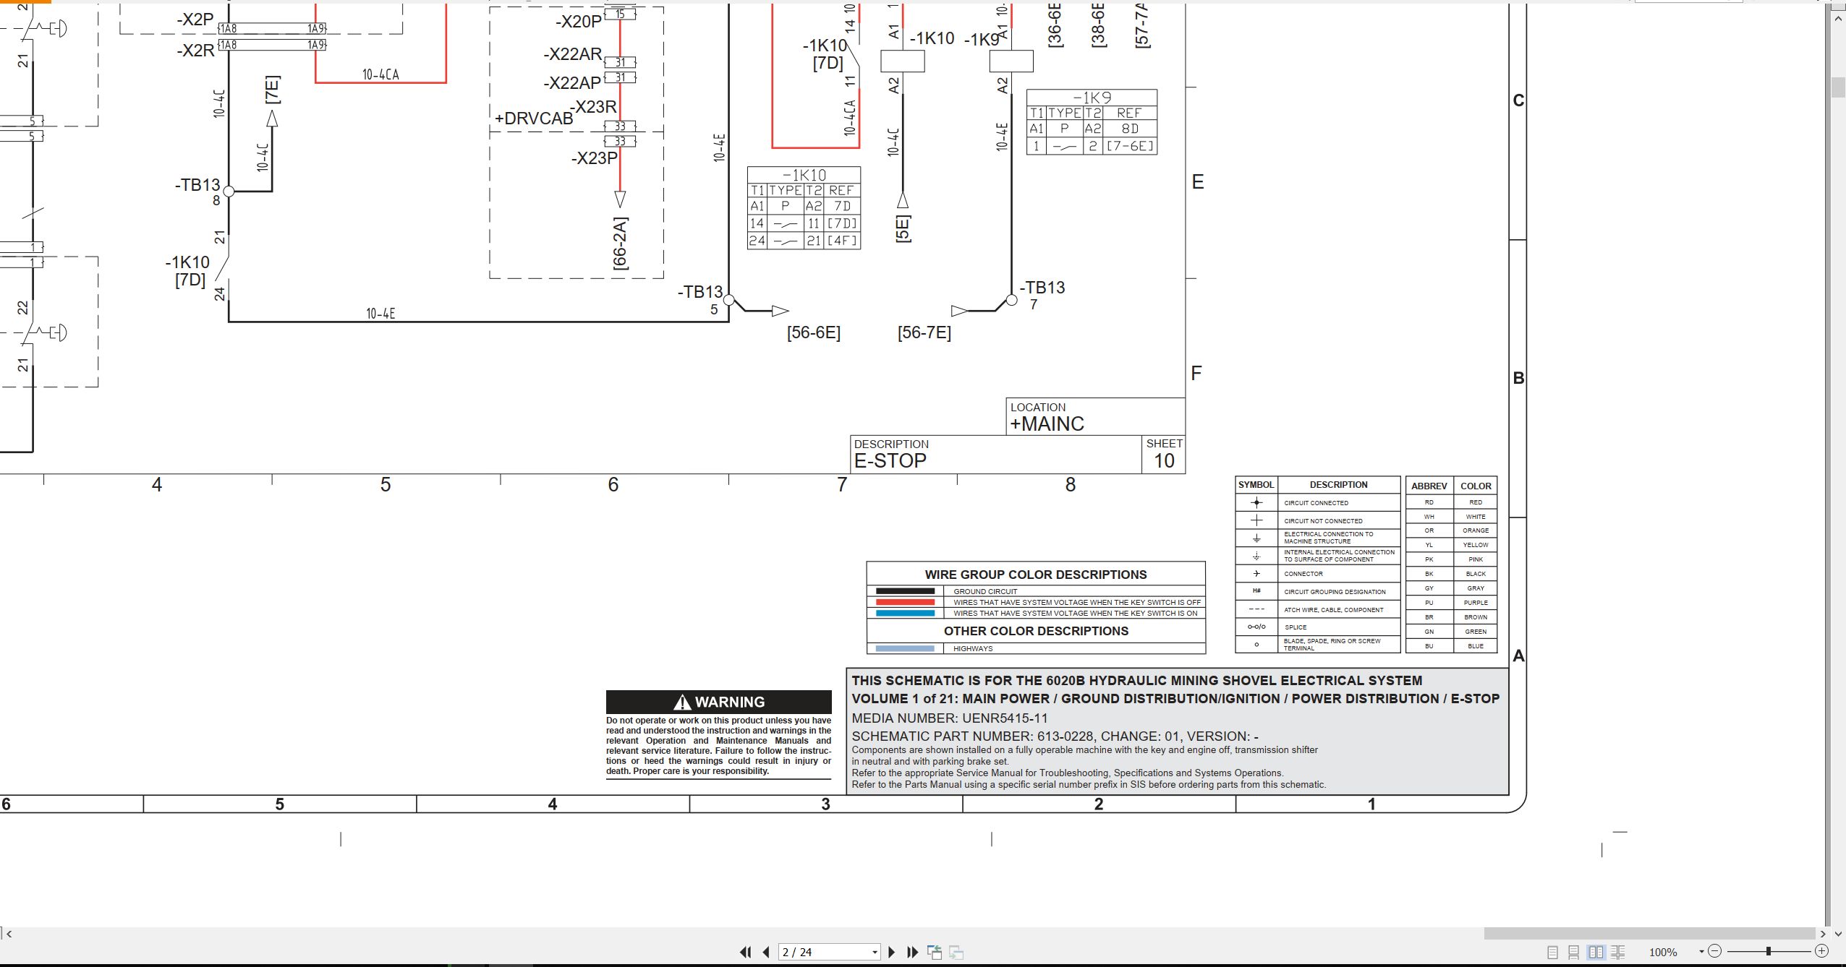Zoom out with the minus button
Screen dimensions: 1846x967
[1715, 952]
